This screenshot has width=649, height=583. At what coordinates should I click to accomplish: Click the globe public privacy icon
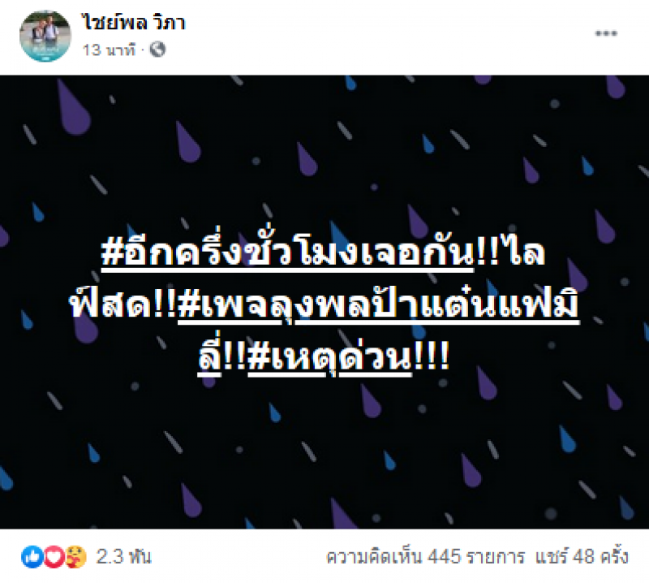point(157,50)
